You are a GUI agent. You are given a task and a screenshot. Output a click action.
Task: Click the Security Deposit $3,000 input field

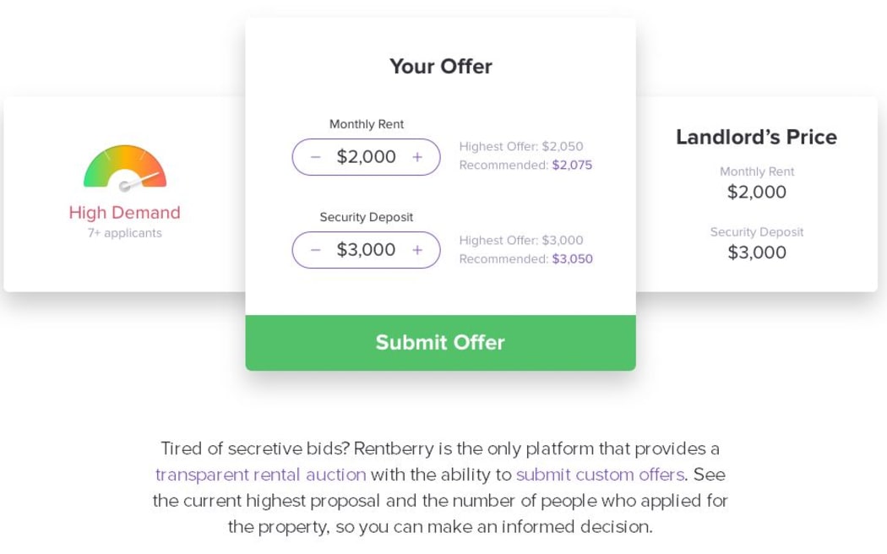click(366, 249)
